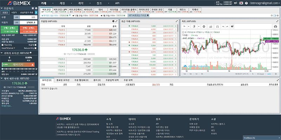Click the green Buy / Long button
The width and height of the screenshot is (281, 140).
(9, 30)
